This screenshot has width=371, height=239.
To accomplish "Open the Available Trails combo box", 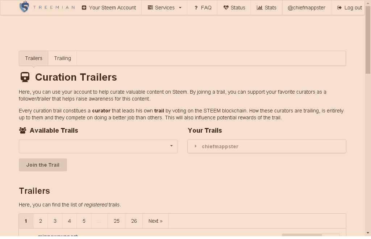I will click(x=98, y=146).
